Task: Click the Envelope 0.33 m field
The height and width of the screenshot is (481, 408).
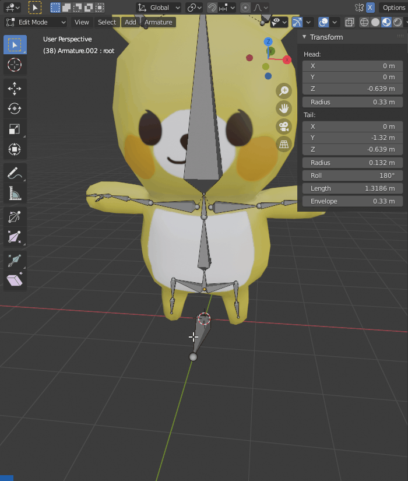Action: point(353,201)
